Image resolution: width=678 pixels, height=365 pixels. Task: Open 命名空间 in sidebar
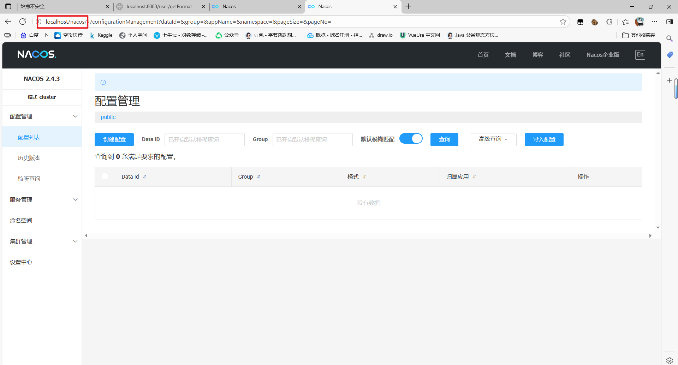[42, 221]
